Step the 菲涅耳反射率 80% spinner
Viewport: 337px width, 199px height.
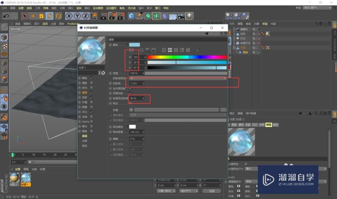tap(143, 98)
